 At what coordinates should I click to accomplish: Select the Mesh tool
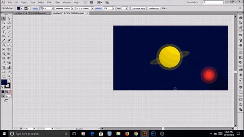(4, 58)
